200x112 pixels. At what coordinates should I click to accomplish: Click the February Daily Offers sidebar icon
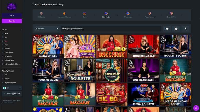pyautogui.click(x=3, y=64)
